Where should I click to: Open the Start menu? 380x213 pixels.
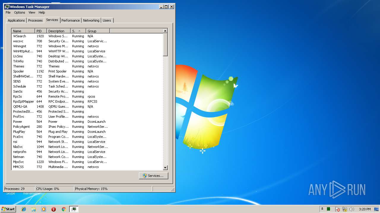(8, 209)
